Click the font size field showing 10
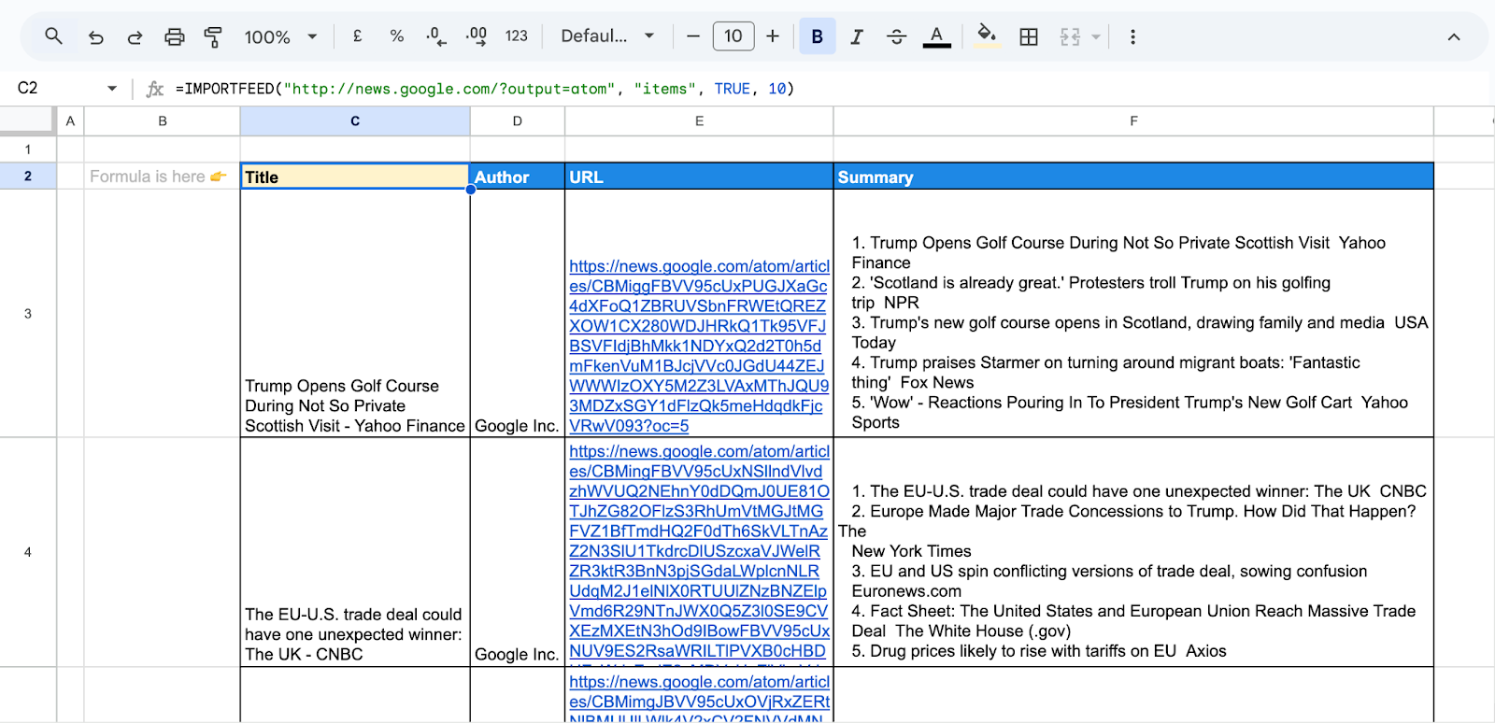Viewport: 1495px width, 723px height. pos(733,36)
